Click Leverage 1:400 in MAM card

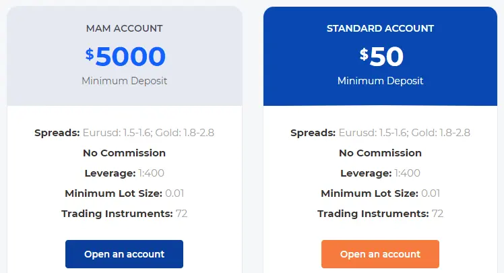click(125, 173)
